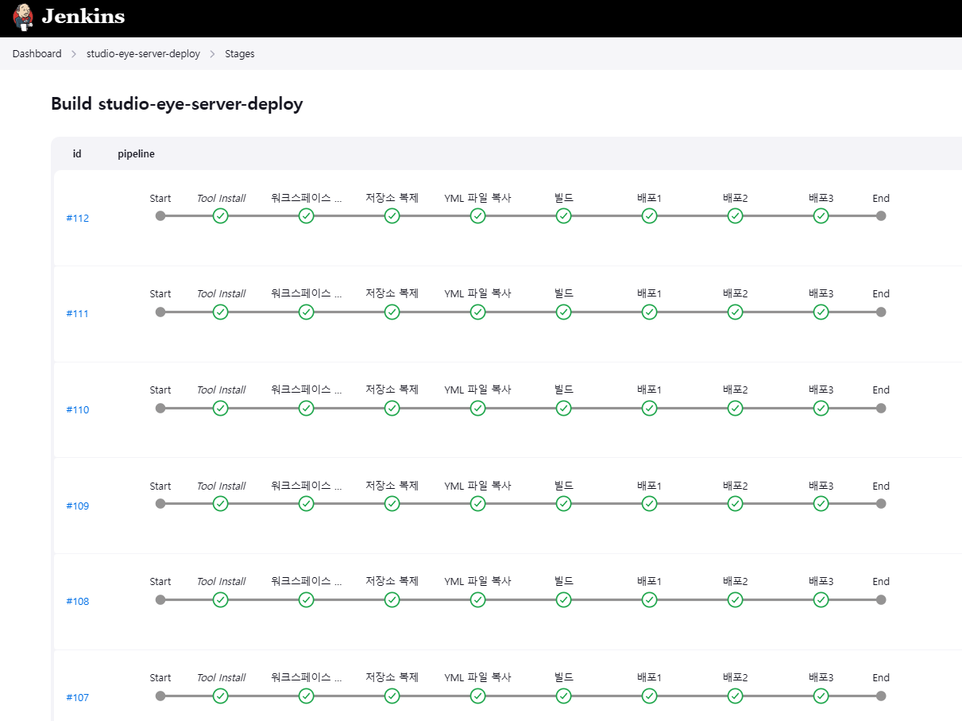Click the Jenkins butler logo icon
Screen dimensions: 962x721
click(x=24, y=16)
